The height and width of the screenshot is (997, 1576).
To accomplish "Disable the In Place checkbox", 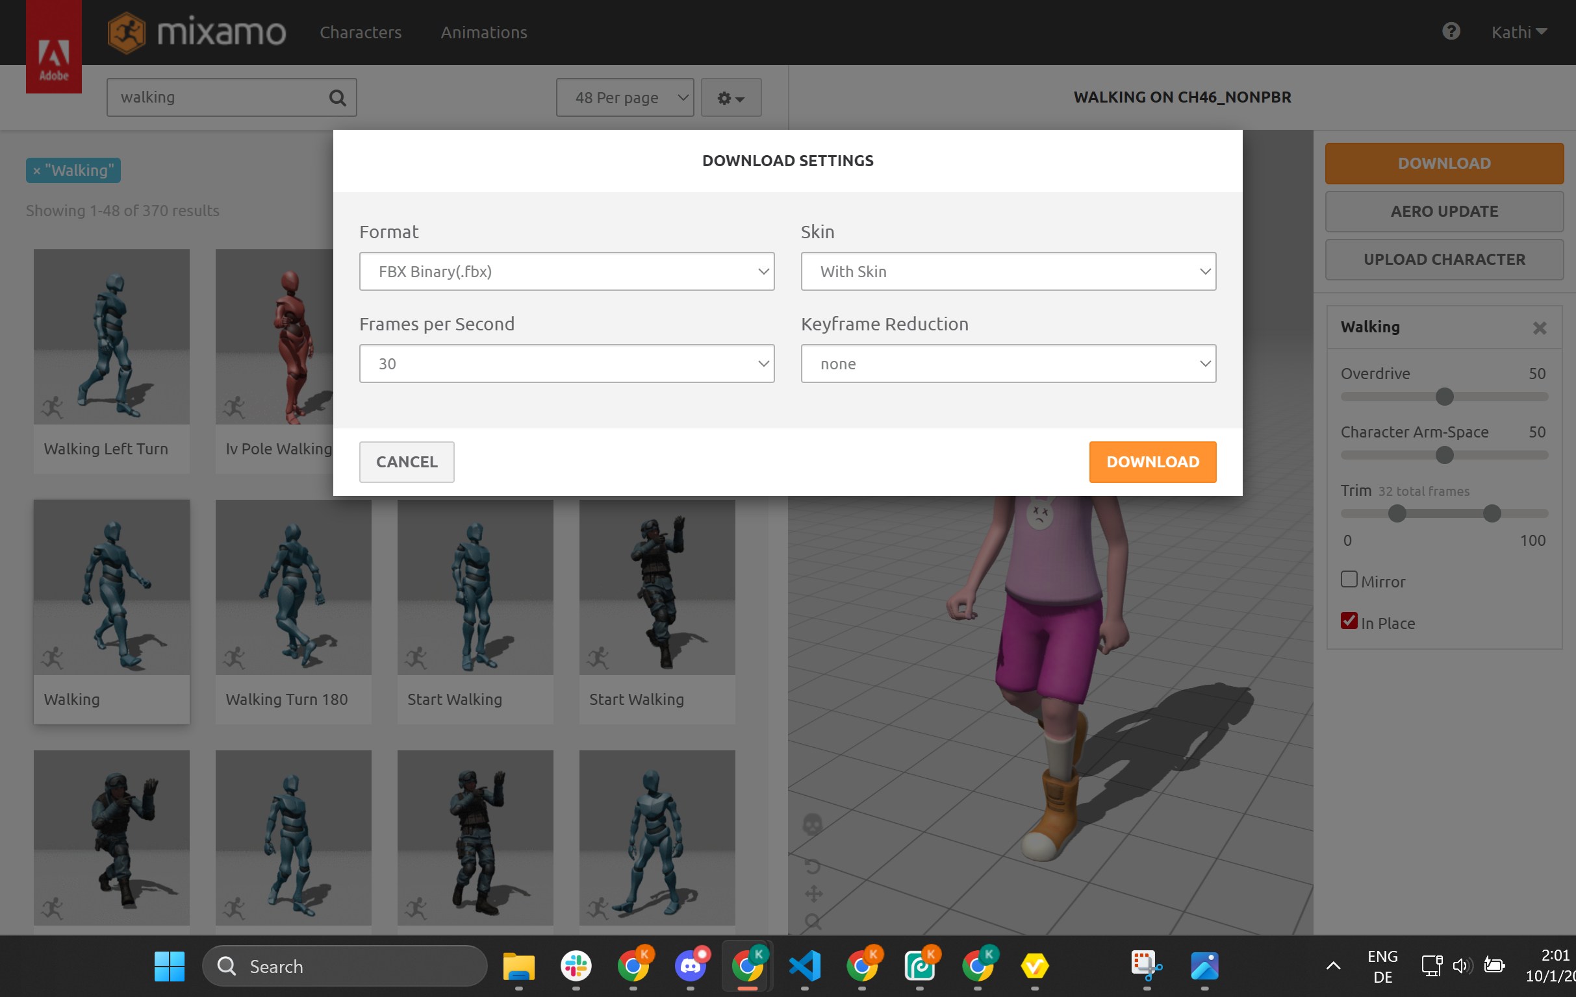I will pyautogui.click(x=1349, y=621).
